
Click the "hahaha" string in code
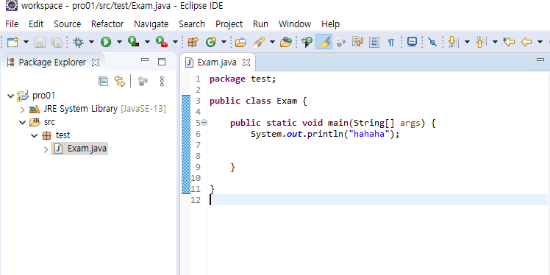[369, 134]
